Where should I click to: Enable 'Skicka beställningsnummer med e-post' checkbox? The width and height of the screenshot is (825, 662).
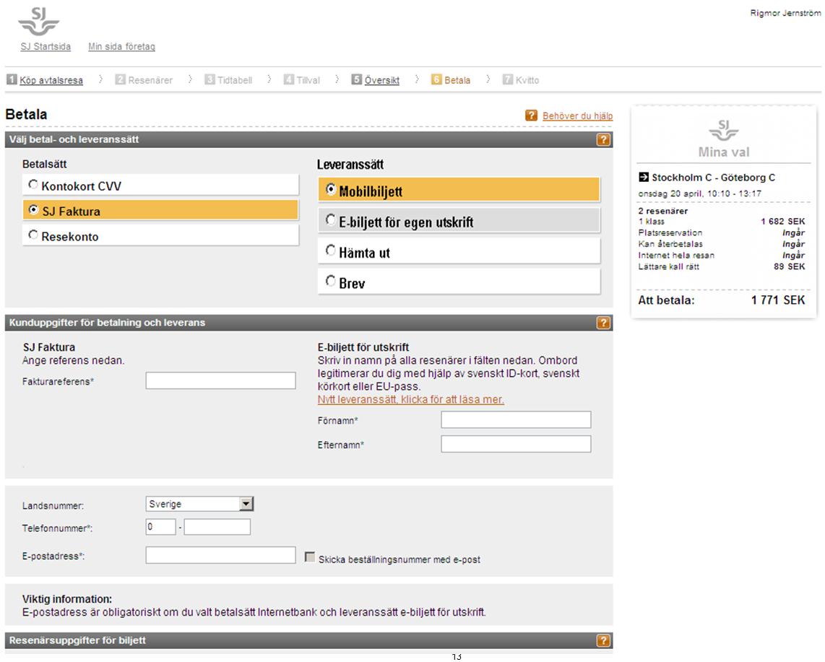click(x=310, y=557)
